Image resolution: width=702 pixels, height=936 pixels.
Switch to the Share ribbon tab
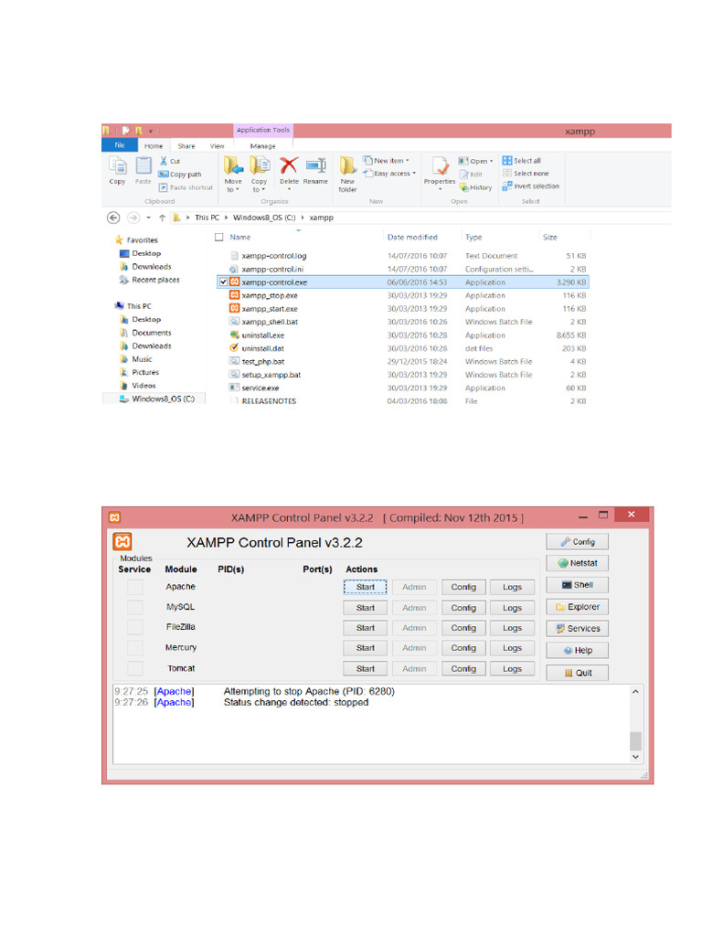(186, 145)
